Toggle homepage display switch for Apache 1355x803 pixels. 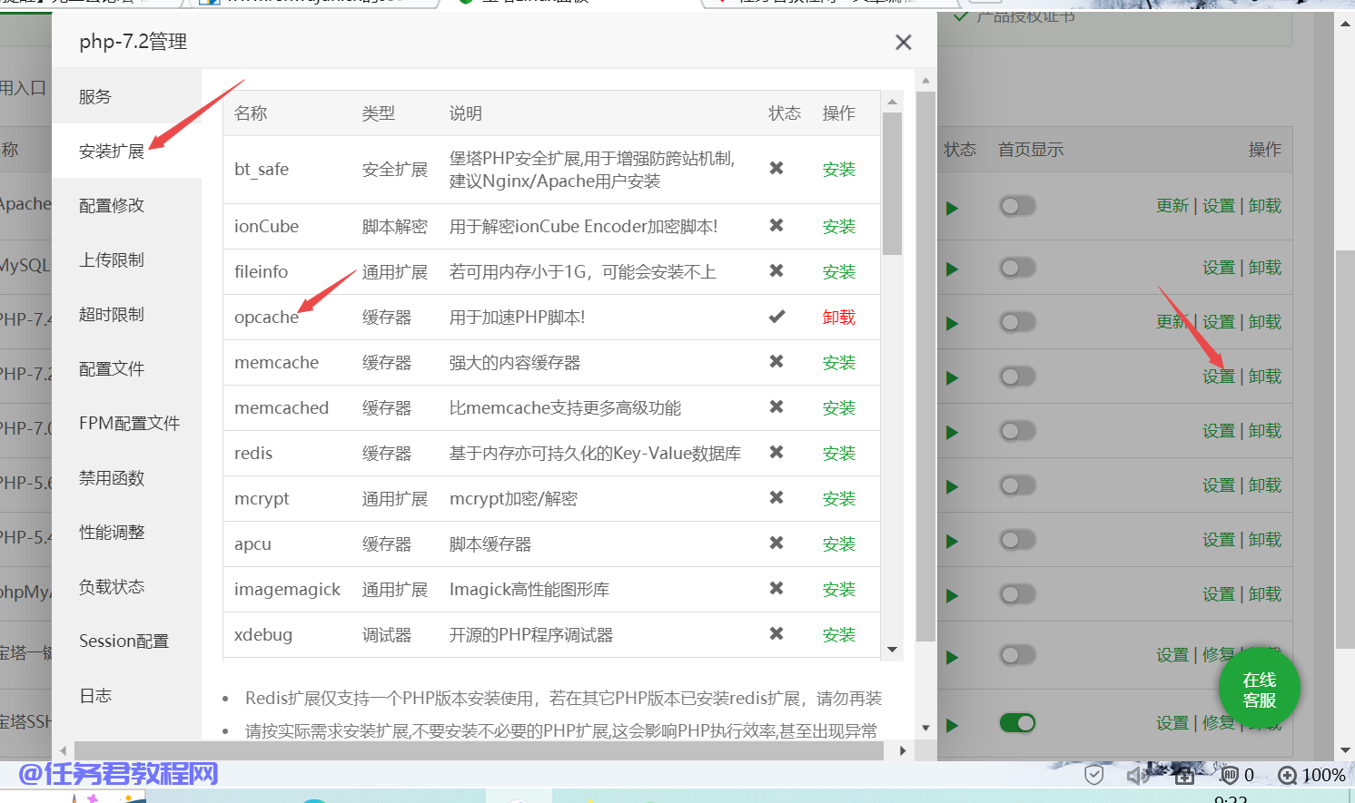pos(1017,206)
